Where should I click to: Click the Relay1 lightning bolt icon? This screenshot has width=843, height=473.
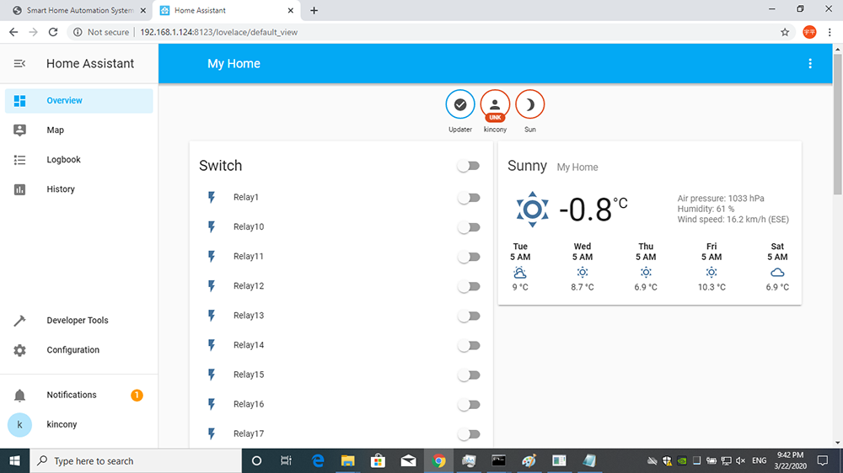[212, 198]
